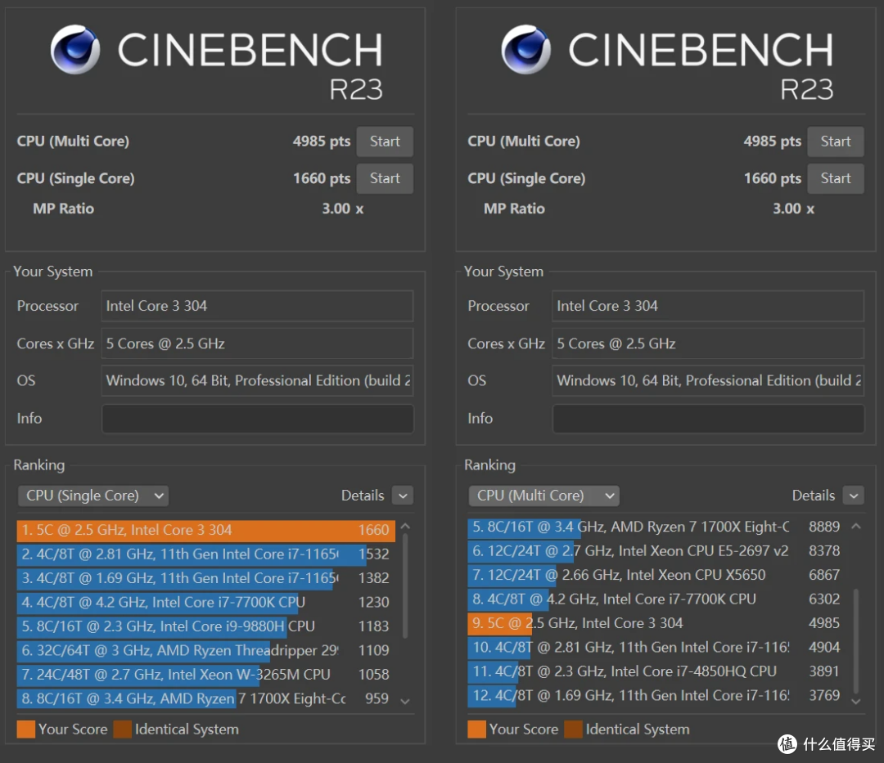Click Cores x GHz field in right window
The height and width of the screenshot is (763, 884).
coord(708,343)
